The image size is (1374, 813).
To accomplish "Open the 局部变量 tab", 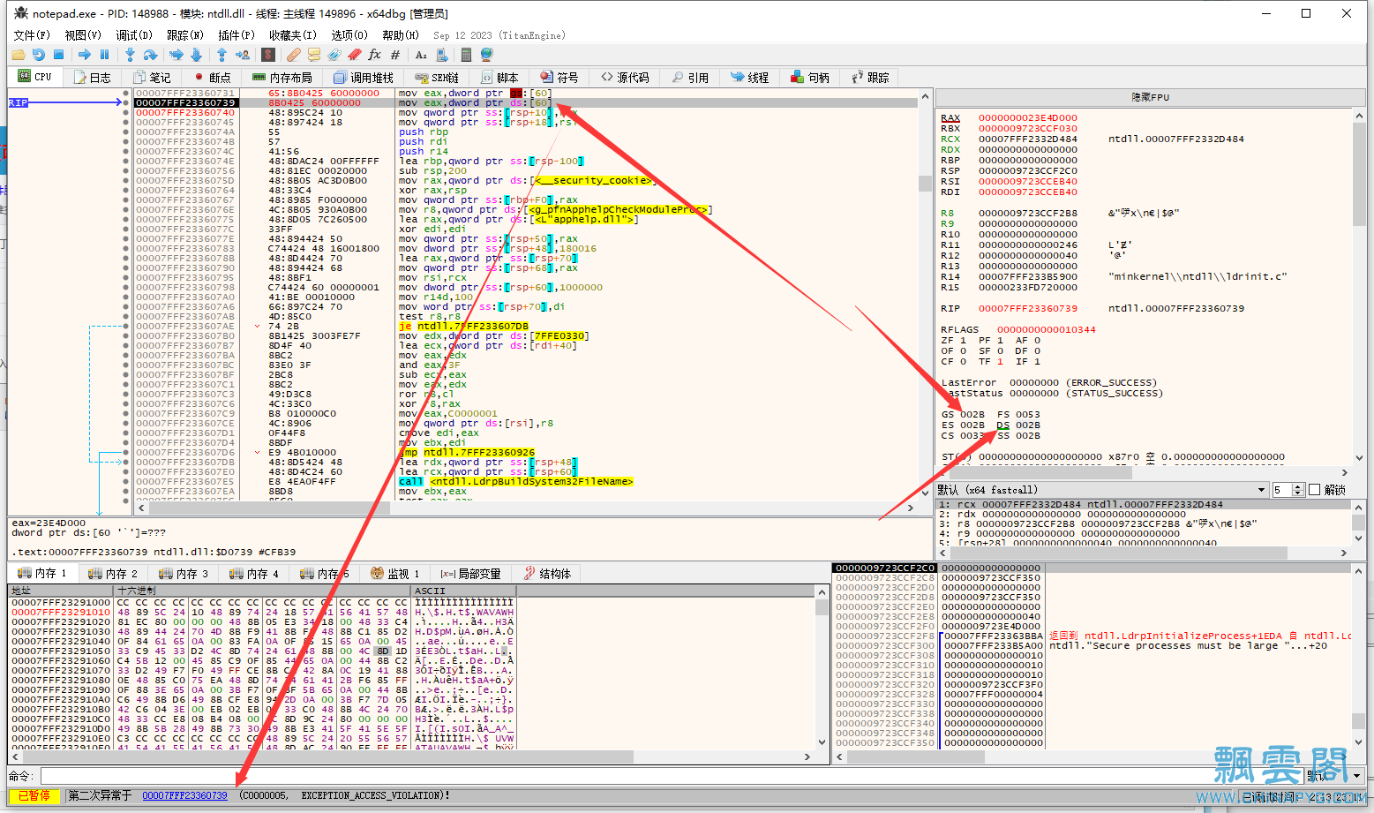I will (471, 574).
